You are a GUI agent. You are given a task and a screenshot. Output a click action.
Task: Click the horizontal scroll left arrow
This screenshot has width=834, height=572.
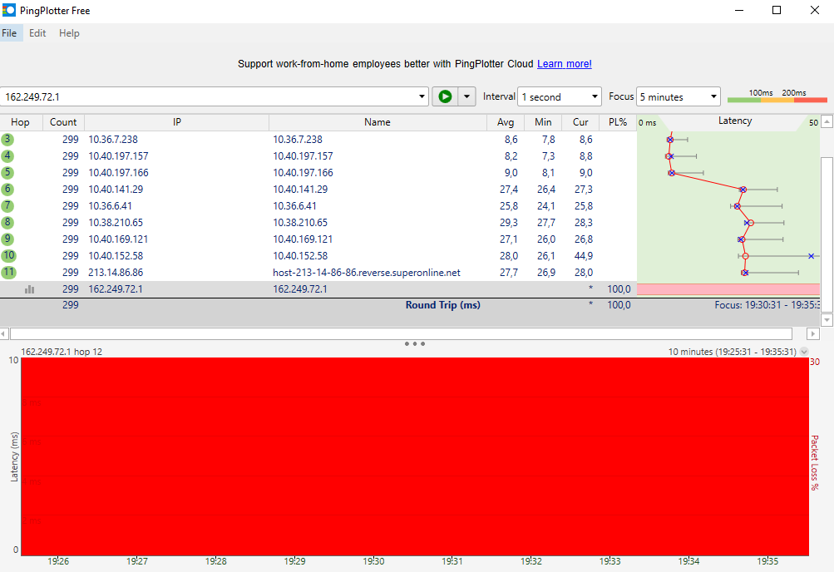(4, 334)
